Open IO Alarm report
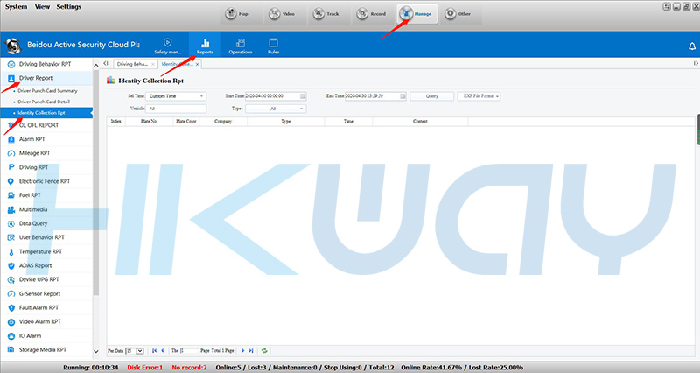Viewport: 700px width, 373px height. point(46,336)
